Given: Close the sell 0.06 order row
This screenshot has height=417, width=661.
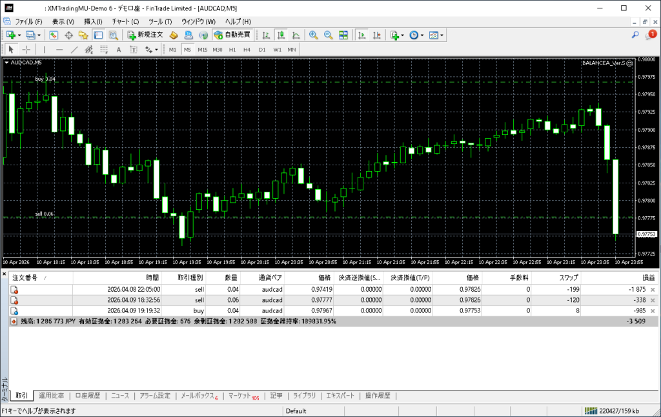Looking at the screenshot, I should click(x=653, y=300).
